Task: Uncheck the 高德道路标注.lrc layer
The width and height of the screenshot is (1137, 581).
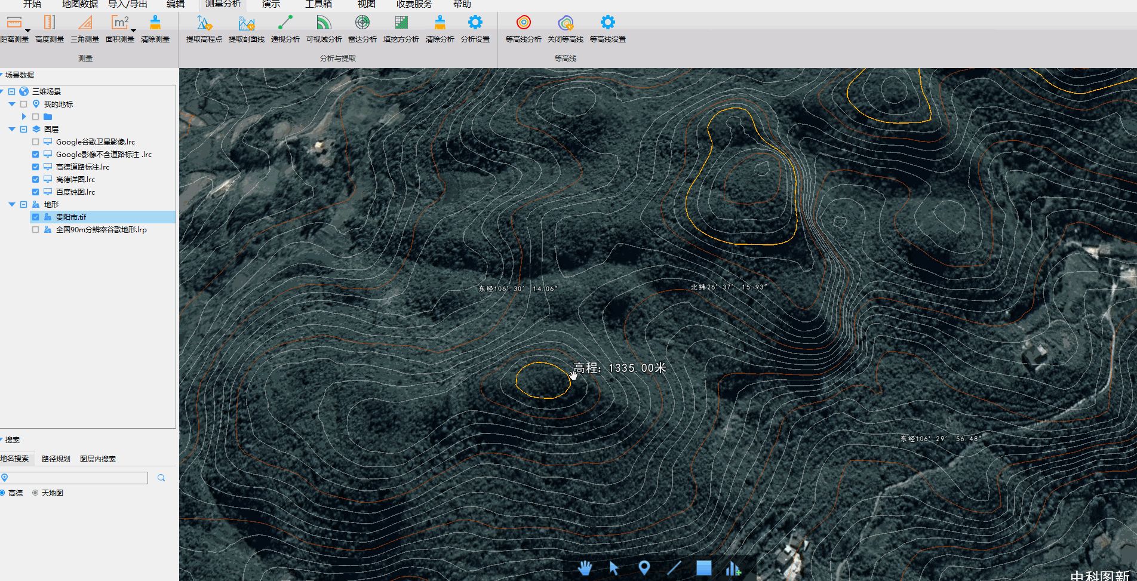Action: (36, 167)
